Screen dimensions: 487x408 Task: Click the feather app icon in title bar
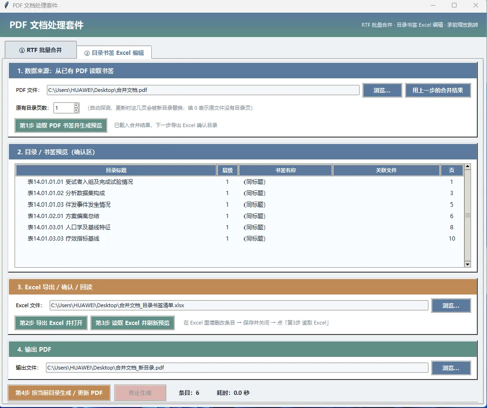6,5
